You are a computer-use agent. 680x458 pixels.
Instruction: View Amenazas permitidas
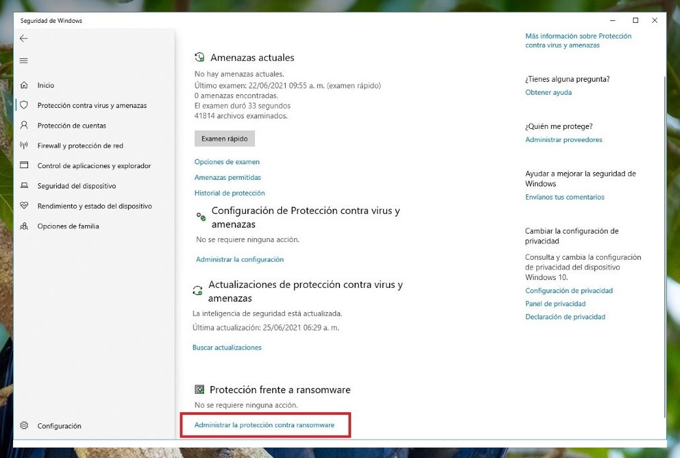tap(228, 177)
